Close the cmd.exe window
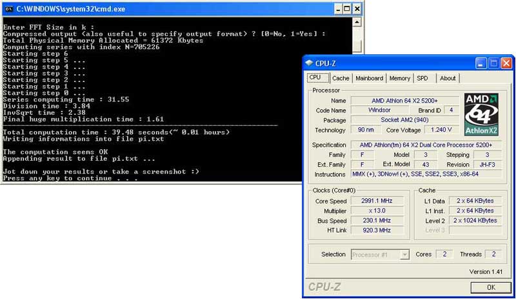The image size is (516, 299). pos(357,9)
